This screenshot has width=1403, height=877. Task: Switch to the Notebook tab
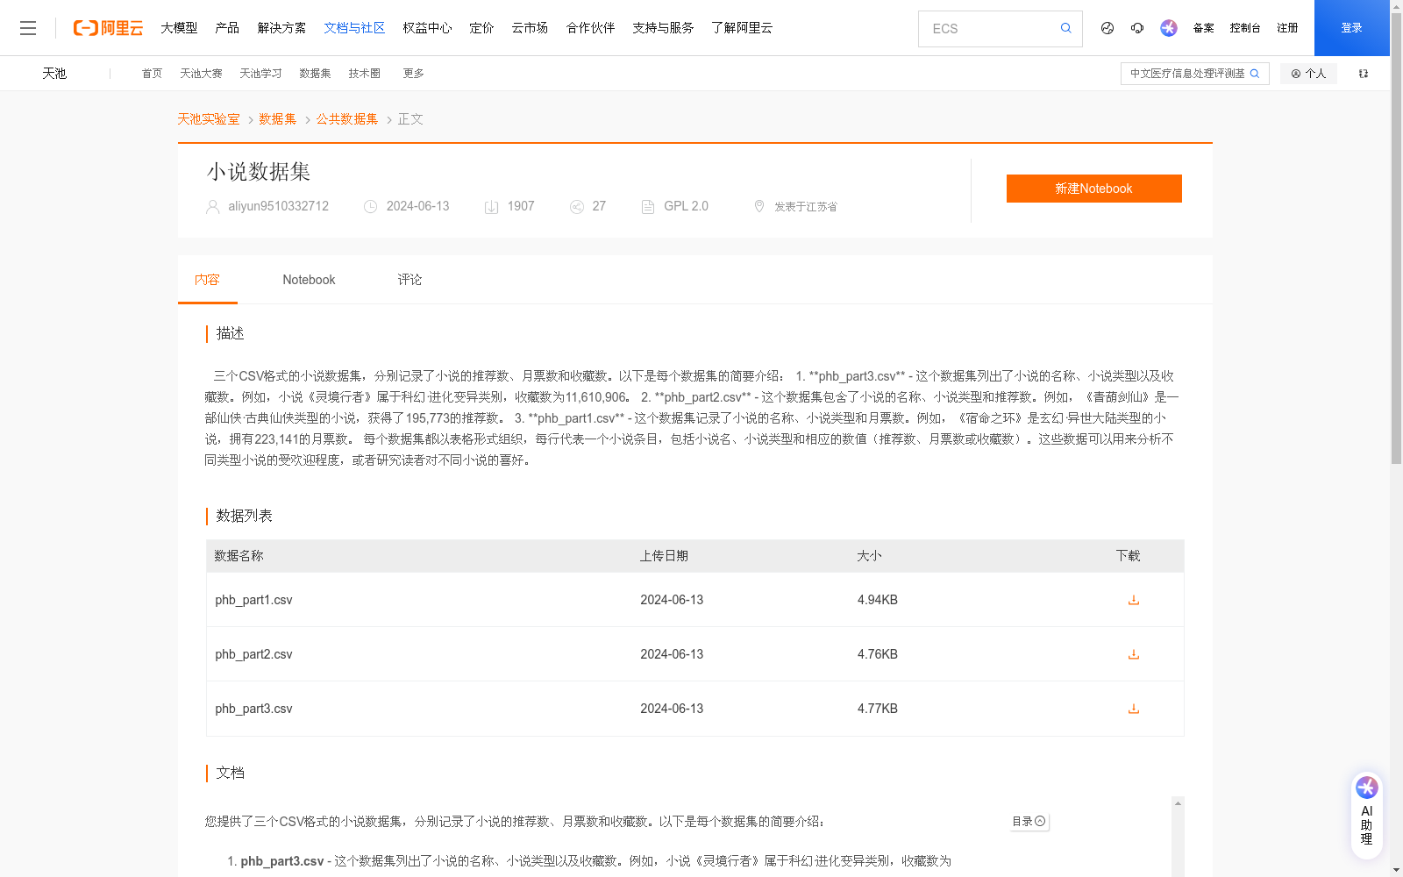pyautogui.click(x=309, y=279)
